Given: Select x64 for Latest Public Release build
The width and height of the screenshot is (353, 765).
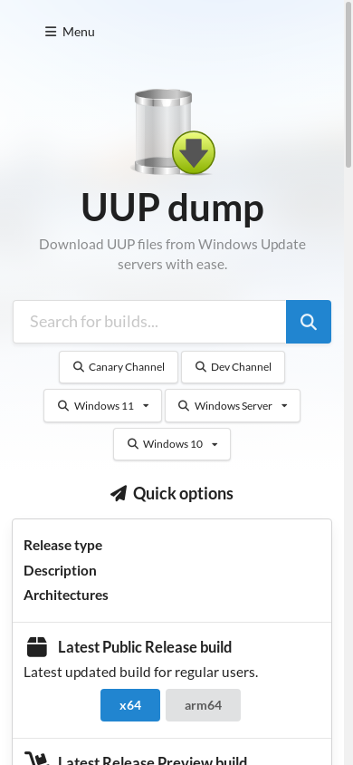Looking at the screenshot, I should click(x=130, y=705).
